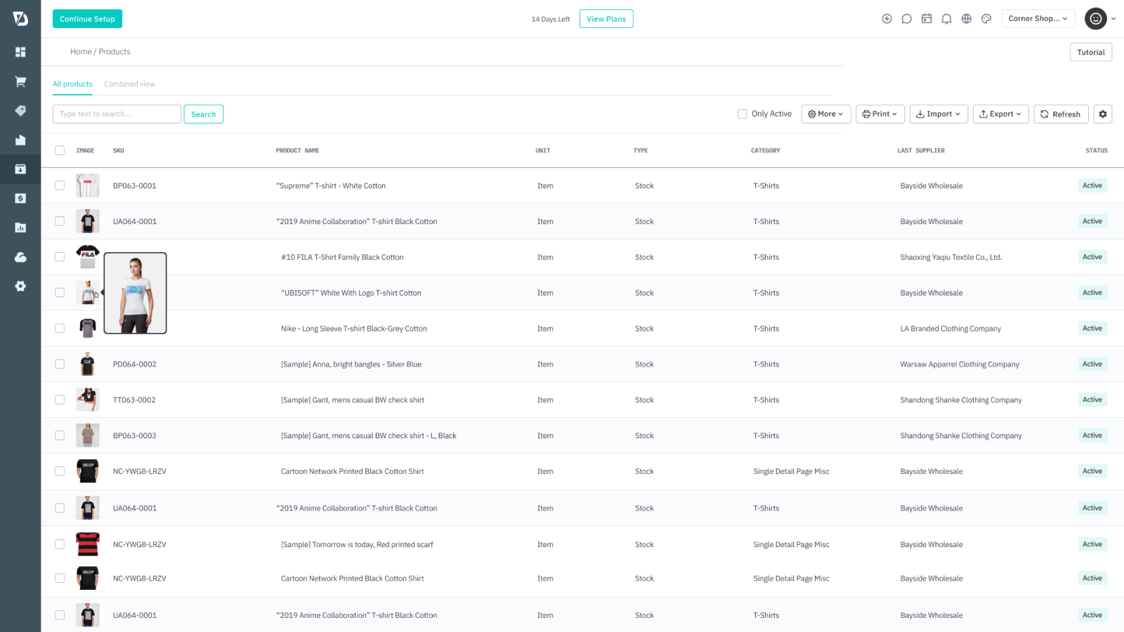
Task: Open the FILA T-shirt product thumbnail
Action: tap(88, 257)
